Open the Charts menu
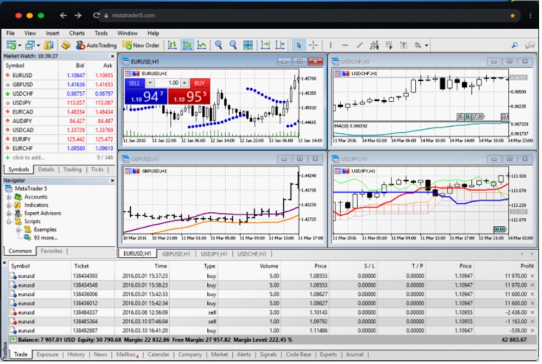Screen dimensions: 542x364 [76, 33]
